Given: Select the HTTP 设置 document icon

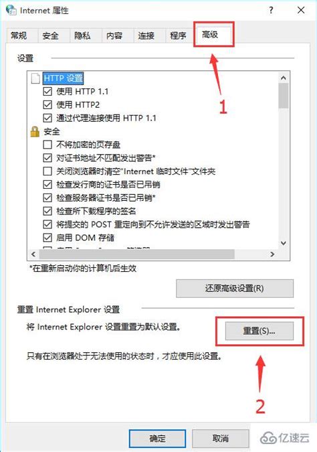Looking at the screenshot, I should pyautogui.click(x=35, y=78).
